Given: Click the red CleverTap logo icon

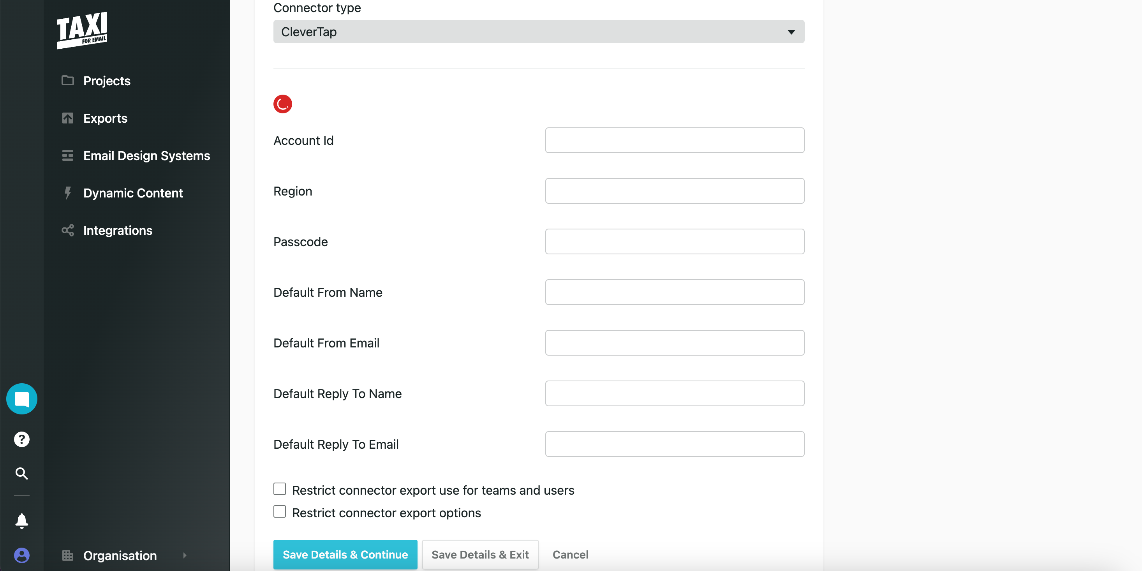Looking at the screenshot, I should point(282,104).
